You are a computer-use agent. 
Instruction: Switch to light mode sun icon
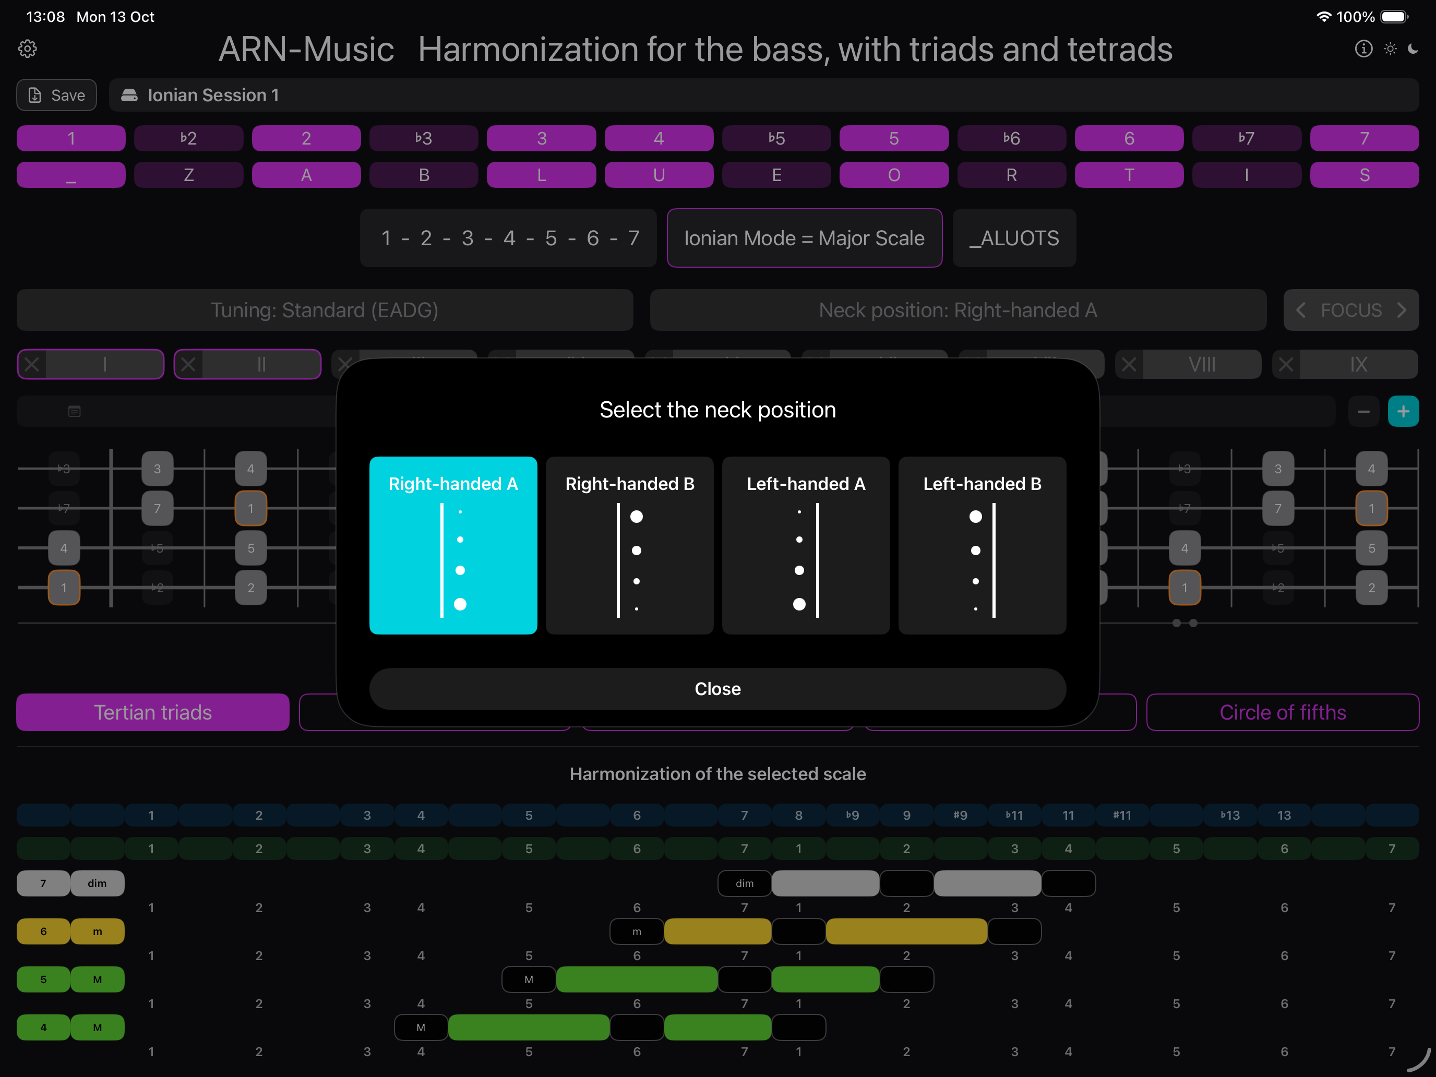1390,49
